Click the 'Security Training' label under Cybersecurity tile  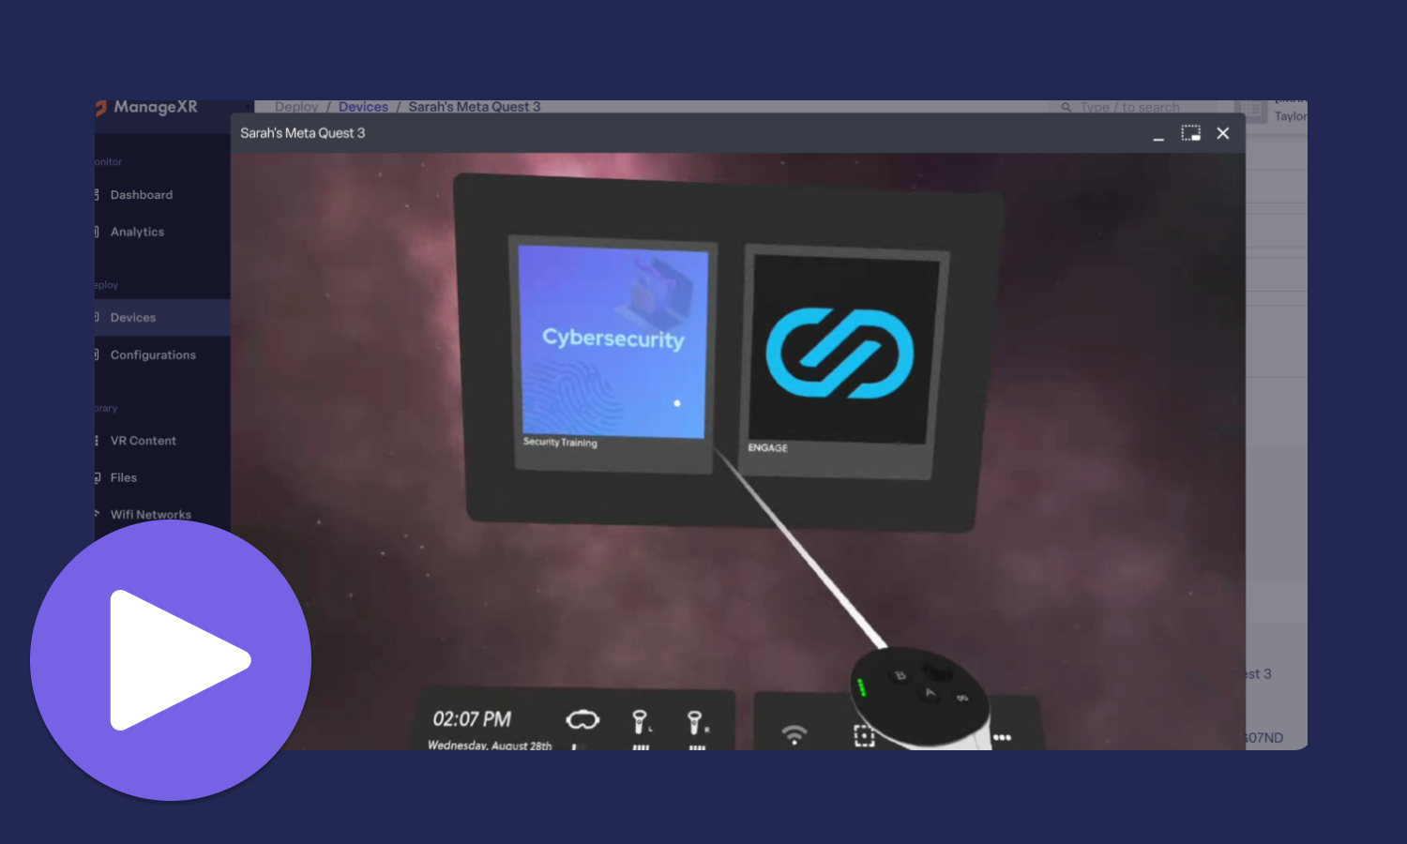pos(560,443)
